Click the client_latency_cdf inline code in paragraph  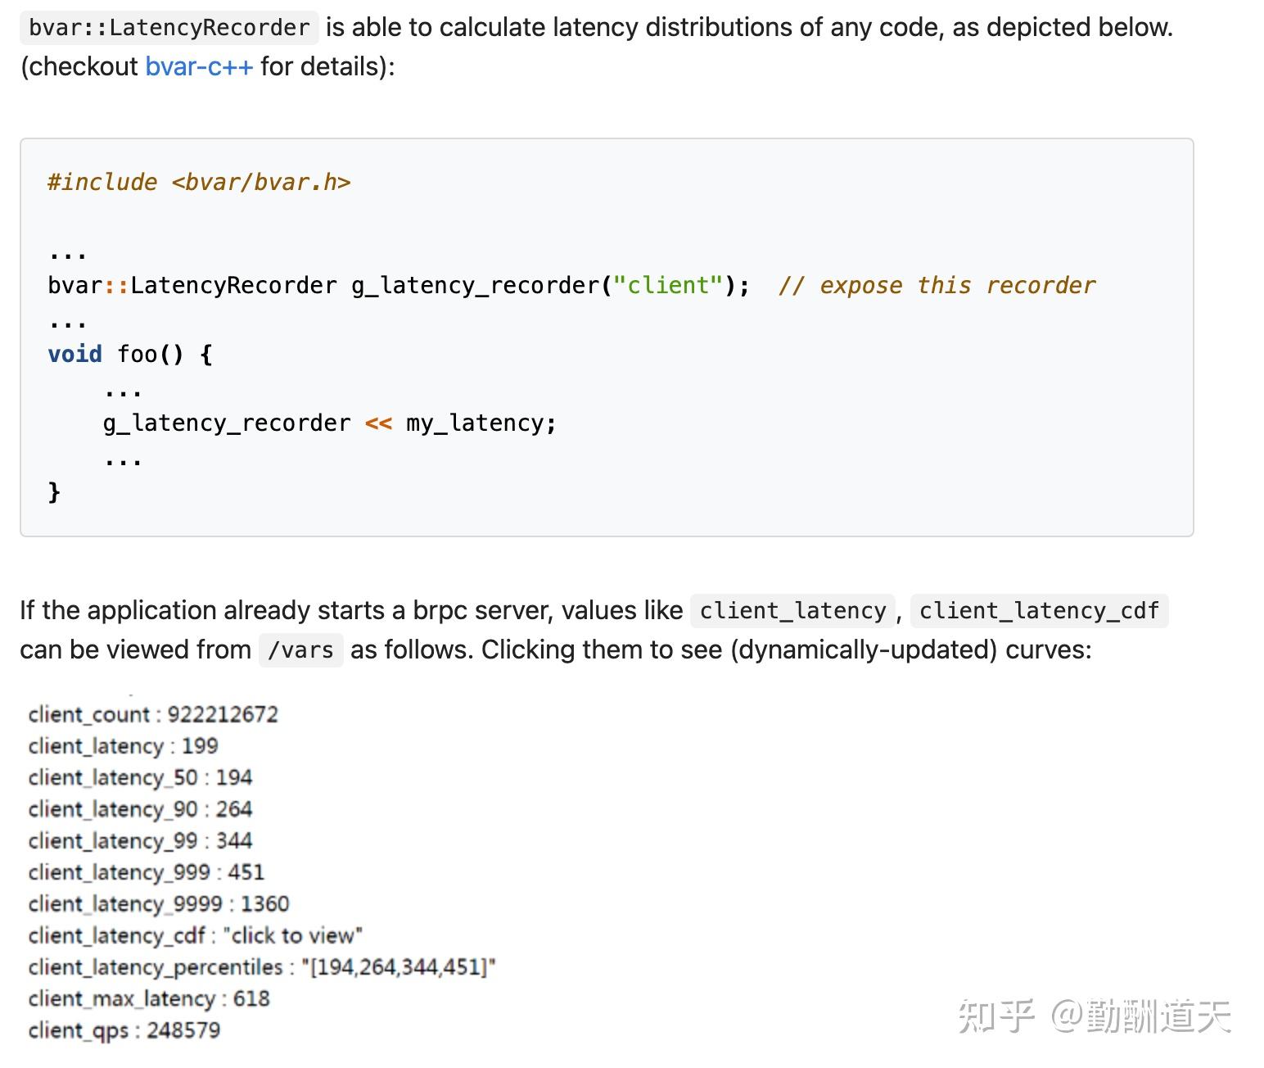coord(1038,611)
